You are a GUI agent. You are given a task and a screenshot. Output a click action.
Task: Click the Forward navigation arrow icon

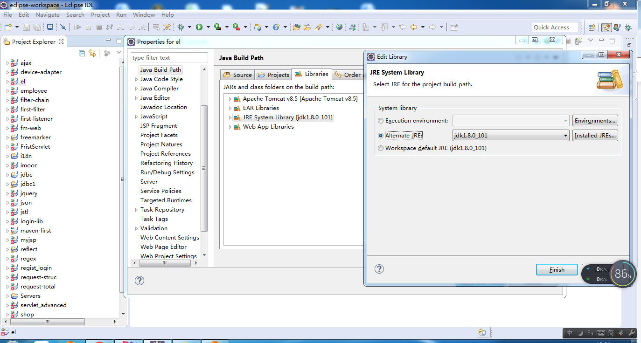pyautogui.click(x=432, y=27)
